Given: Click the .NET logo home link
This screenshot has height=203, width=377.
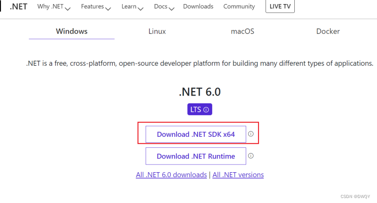Looking at the screenshot, I should [19, 6].
